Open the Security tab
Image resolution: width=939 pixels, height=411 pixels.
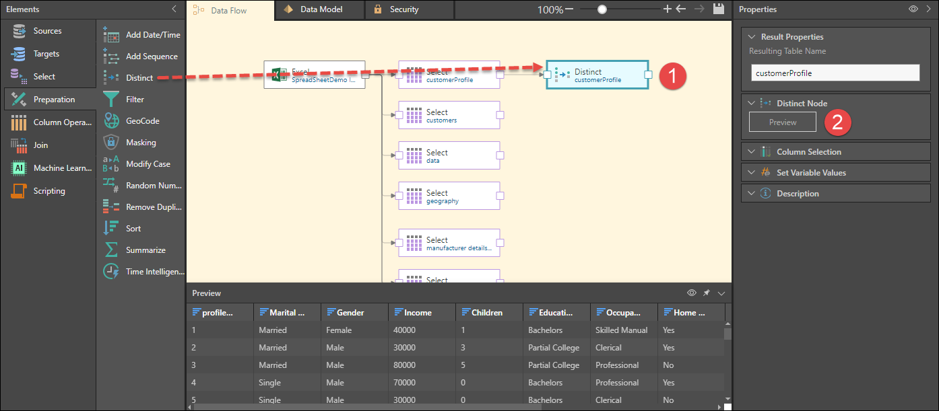(x=403, y=9)
